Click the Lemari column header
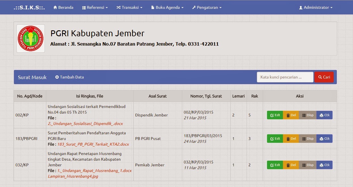The width and height of the screenshot is (353, 187). (238, 96)
